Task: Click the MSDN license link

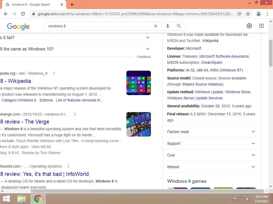Action: [x=172, y=62]
